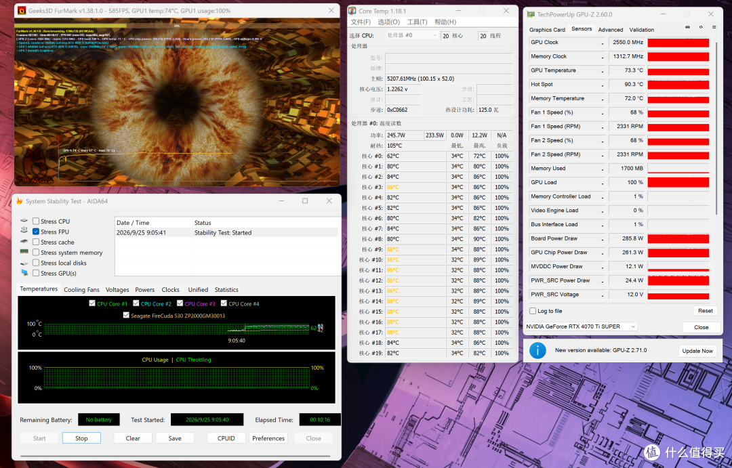
Task: Open the GPU Load sensor dropdown
Action: pyautogui.click(x=603, y=183)
